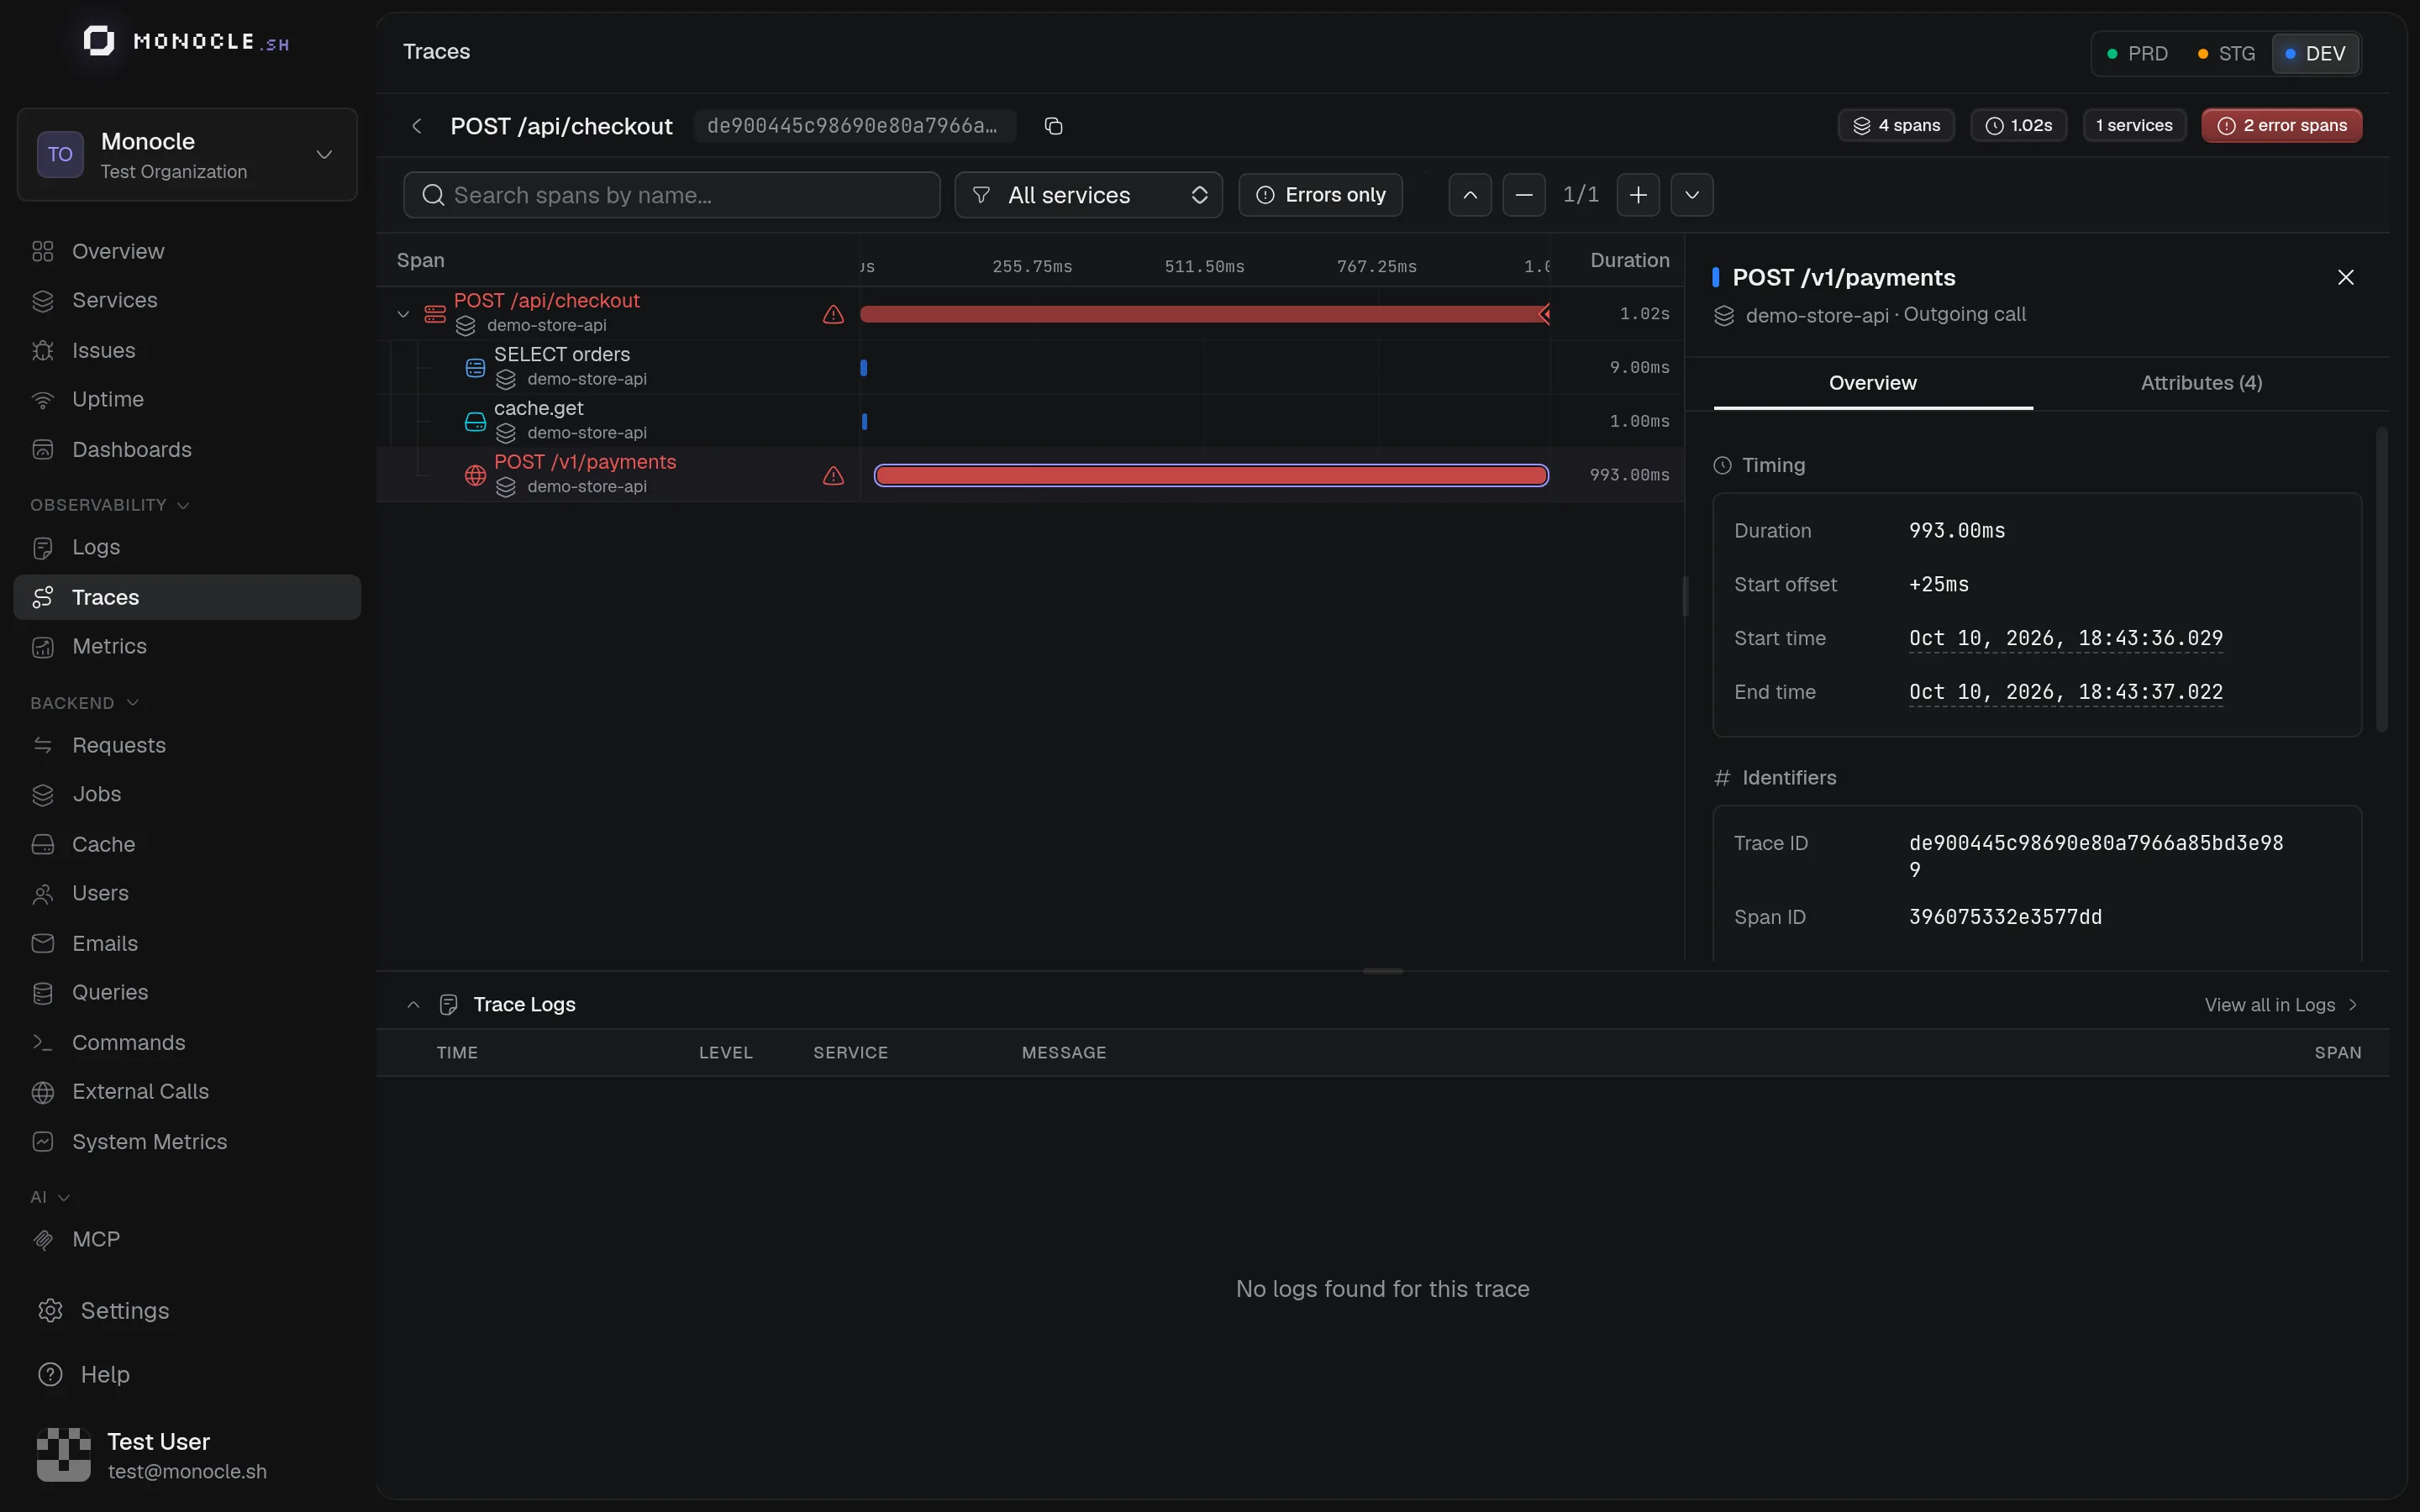Zoom in the timeline with plus button
The height and width of the screenshot is (1512, 2420).
[1638, 195]
